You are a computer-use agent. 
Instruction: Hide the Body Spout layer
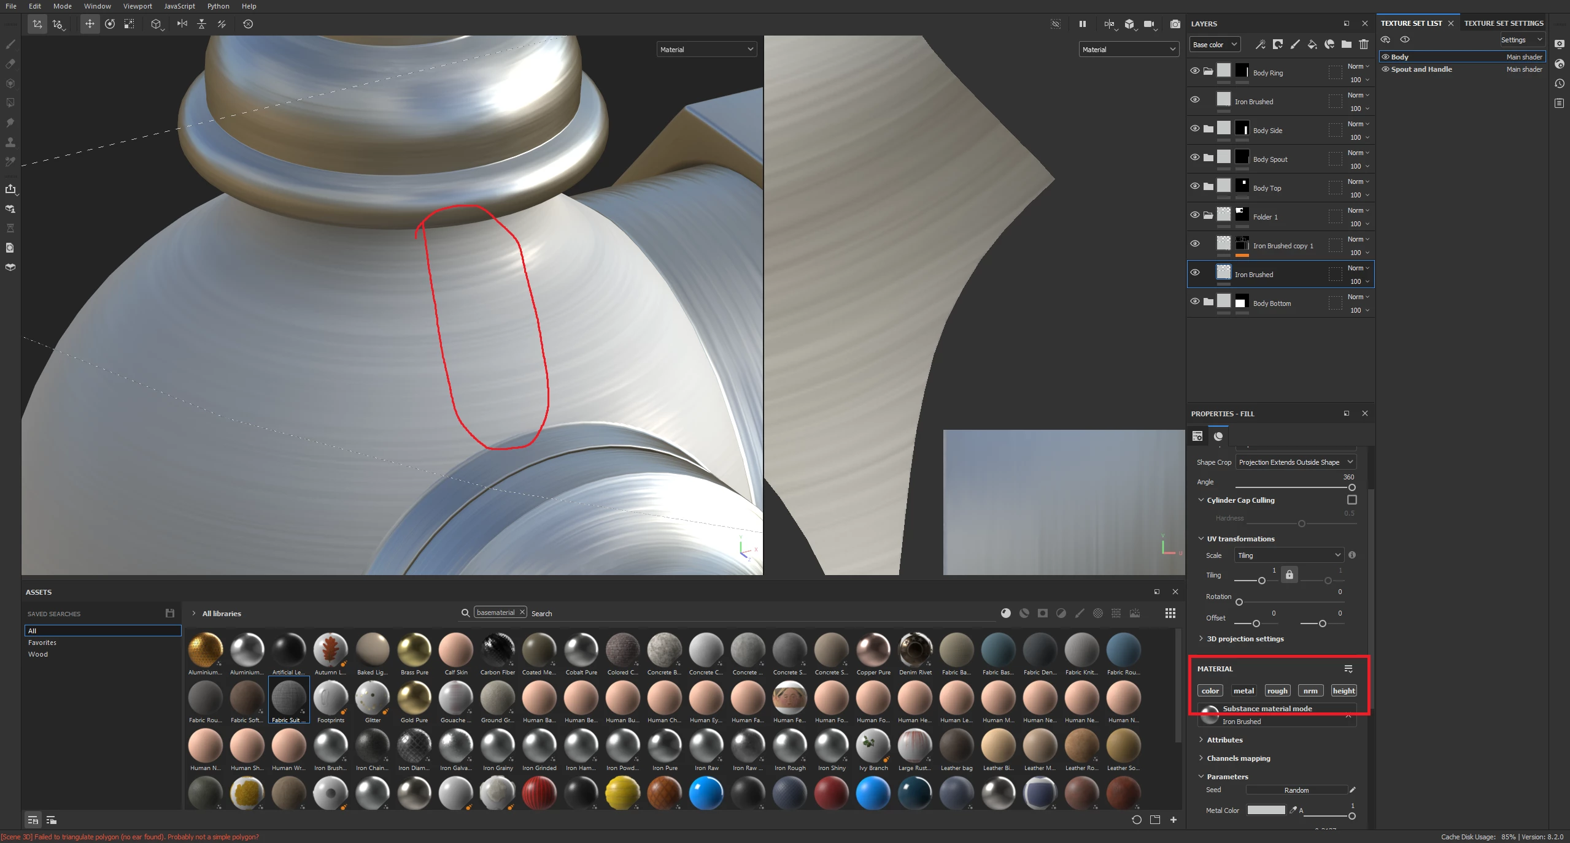[x=1194, y=157]
